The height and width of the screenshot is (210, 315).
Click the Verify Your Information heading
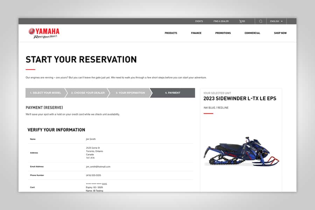click(56, 130)
